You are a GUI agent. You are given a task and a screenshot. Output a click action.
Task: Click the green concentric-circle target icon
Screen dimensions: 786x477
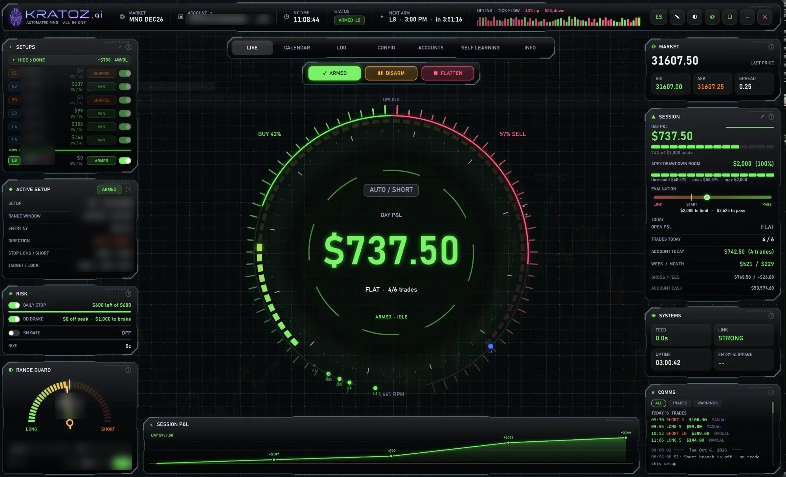tap(712, 17)
